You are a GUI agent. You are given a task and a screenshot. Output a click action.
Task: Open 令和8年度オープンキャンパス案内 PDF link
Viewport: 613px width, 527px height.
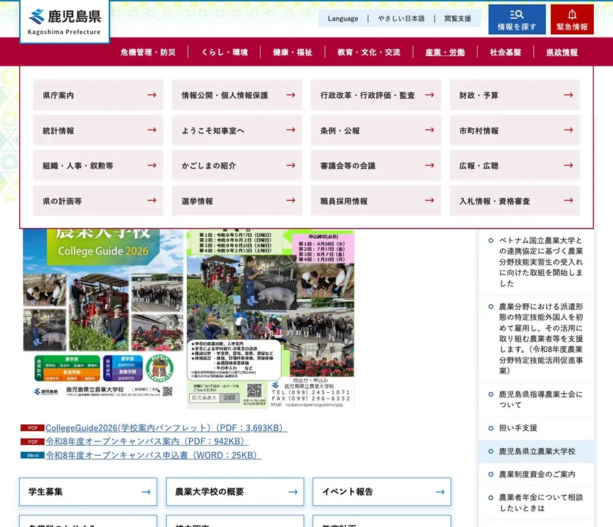(146, 441)
